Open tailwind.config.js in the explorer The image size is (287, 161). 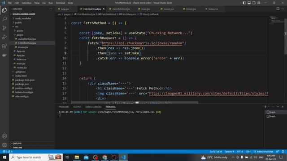click(24, 92)
